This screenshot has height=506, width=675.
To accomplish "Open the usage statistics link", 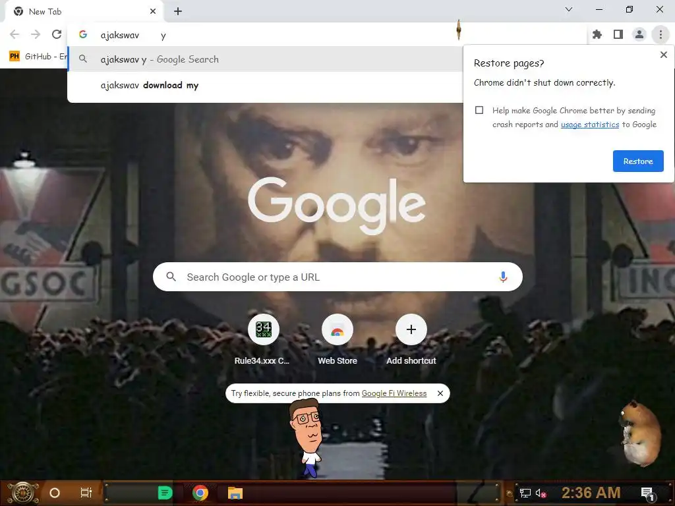I will coord(590,125).
